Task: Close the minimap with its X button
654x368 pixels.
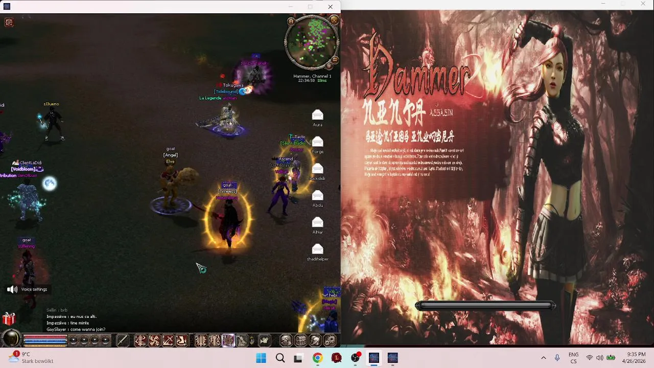Action: 334,20
